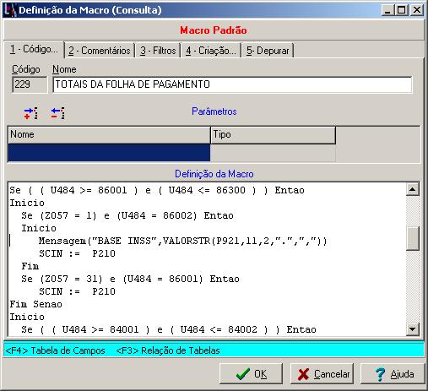Viewport: 428px width, 391px height.
Task: Select the 1 - Código tab
Action: [x=34, y=49]
